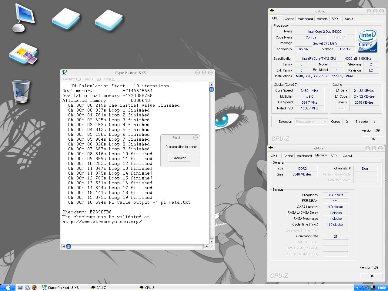Click the FSB:DRAM value 1:1
This screenshot has width=388, height=291.
click(x=336, y=201)
